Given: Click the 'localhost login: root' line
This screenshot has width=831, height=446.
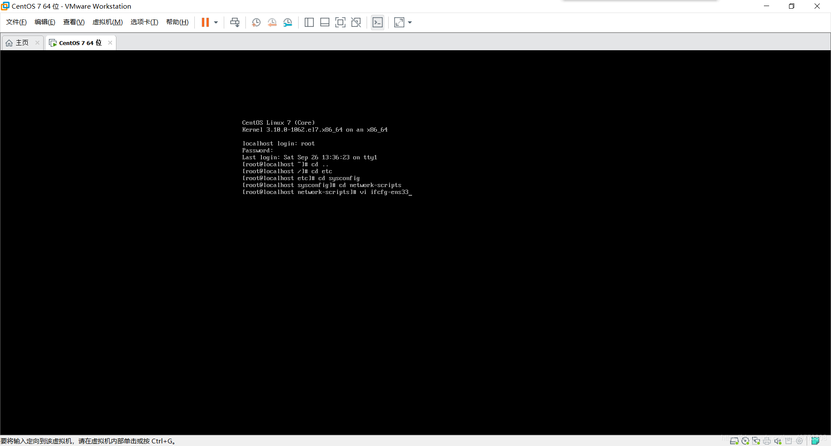Looking at the screenshot, I should tap(279, 144).
